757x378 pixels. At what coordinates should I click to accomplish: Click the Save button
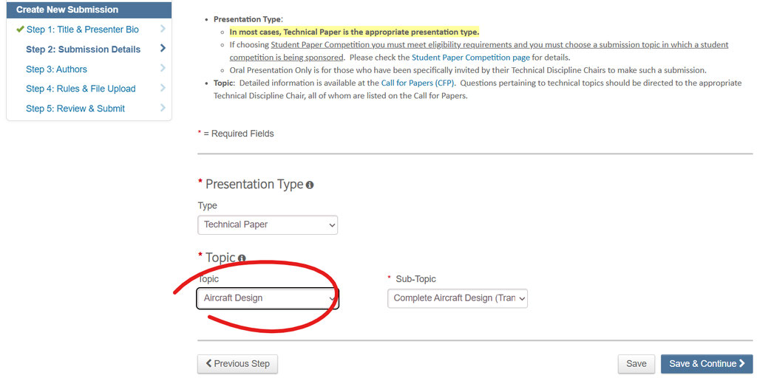click(x=636, y=363)
